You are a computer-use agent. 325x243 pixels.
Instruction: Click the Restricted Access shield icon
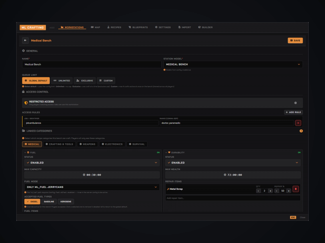tap(26, 103)
